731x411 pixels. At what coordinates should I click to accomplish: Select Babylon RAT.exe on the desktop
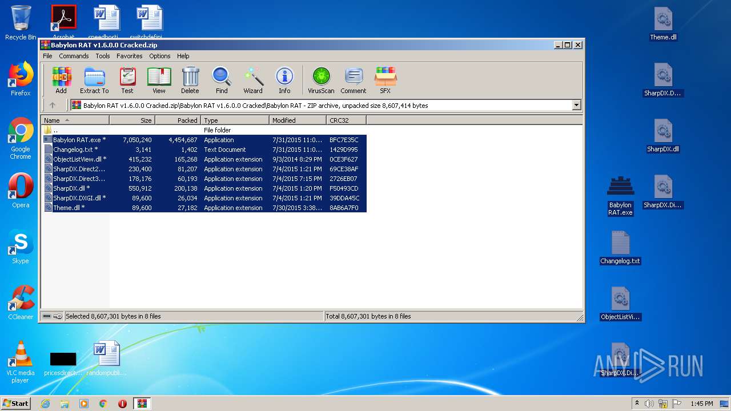pos(620,196)
